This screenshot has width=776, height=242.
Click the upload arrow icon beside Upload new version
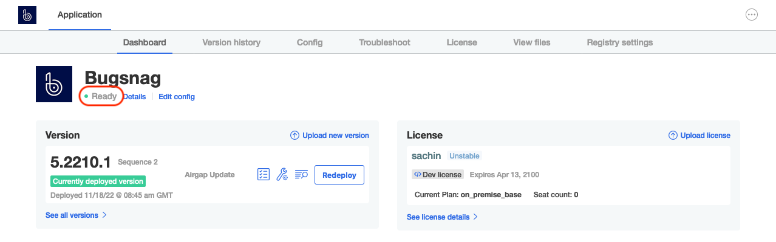(294, 136)
